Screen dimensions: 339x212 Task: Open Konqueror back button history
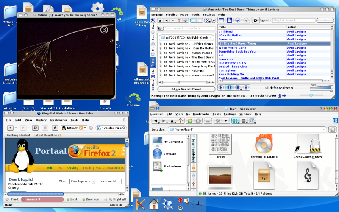pyautogui.click(x=159, y=123)
